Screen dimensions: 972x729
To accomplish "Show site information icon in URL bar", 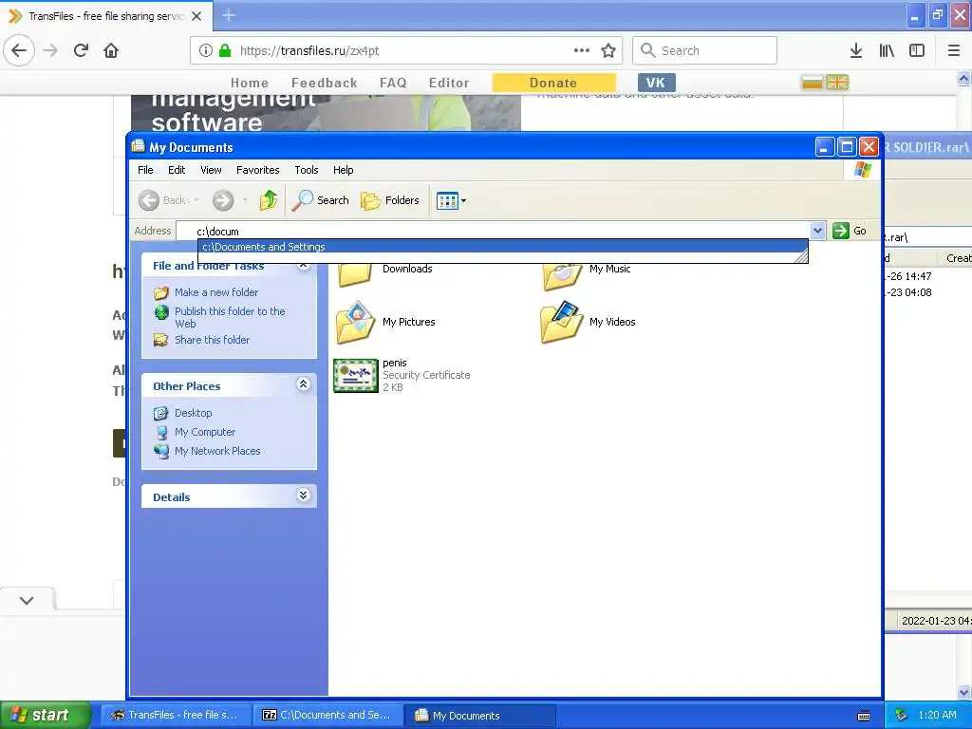I will point(206,51).
